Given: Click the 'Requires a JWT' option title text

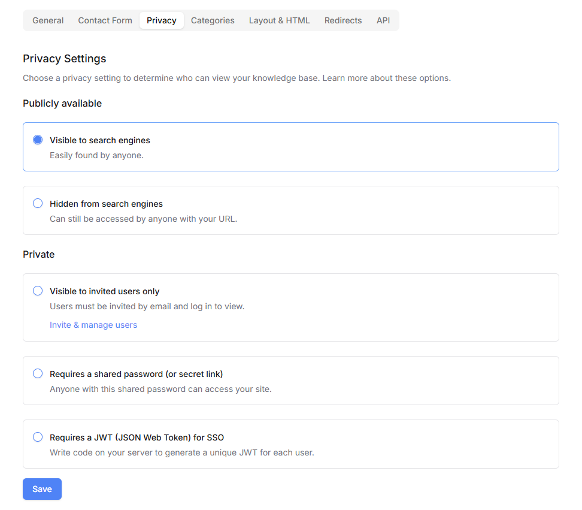Looking at the screenshot, I should click(x=137, y=437).
